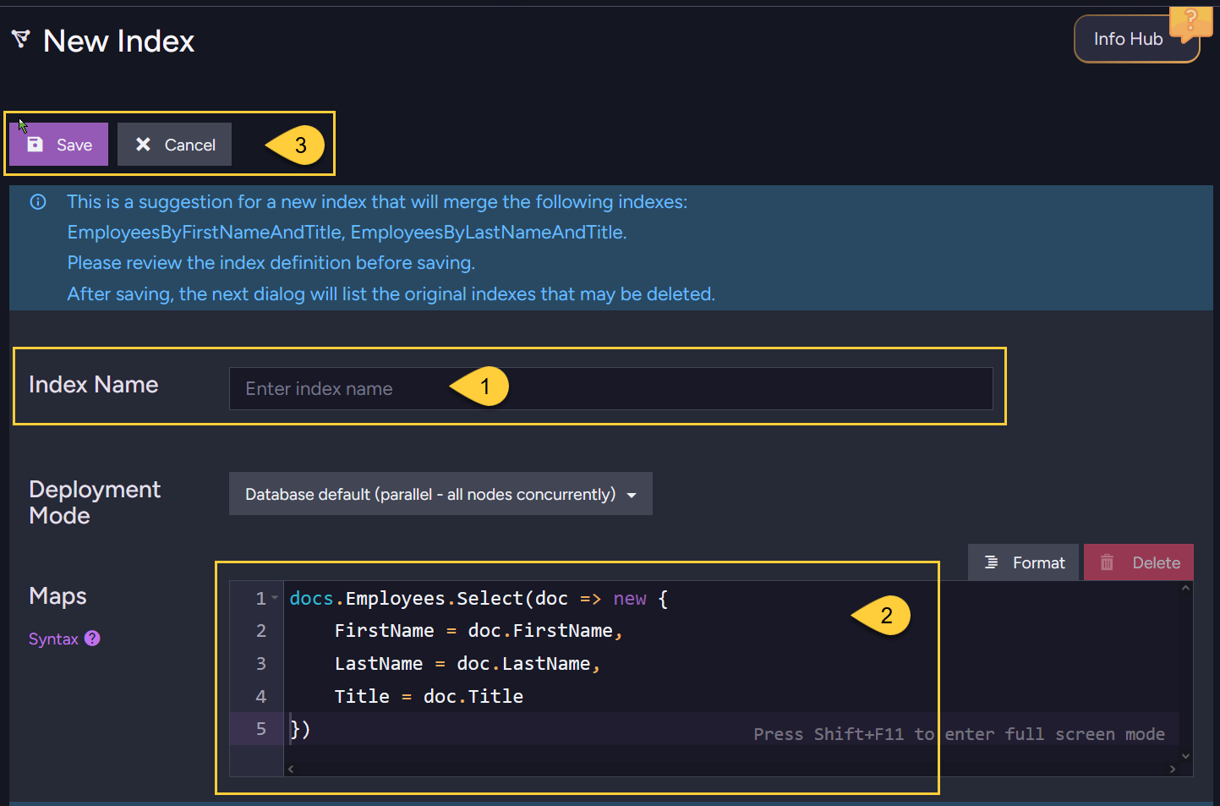Click the info icon in the suggestion banner
Screen dimensions: 1220x806
38,202
